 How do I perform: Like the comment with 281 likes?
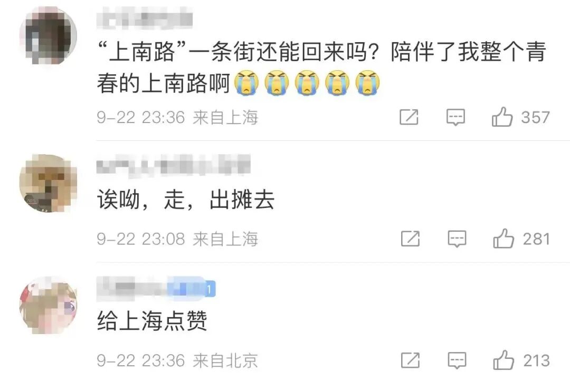pos(503,239)
